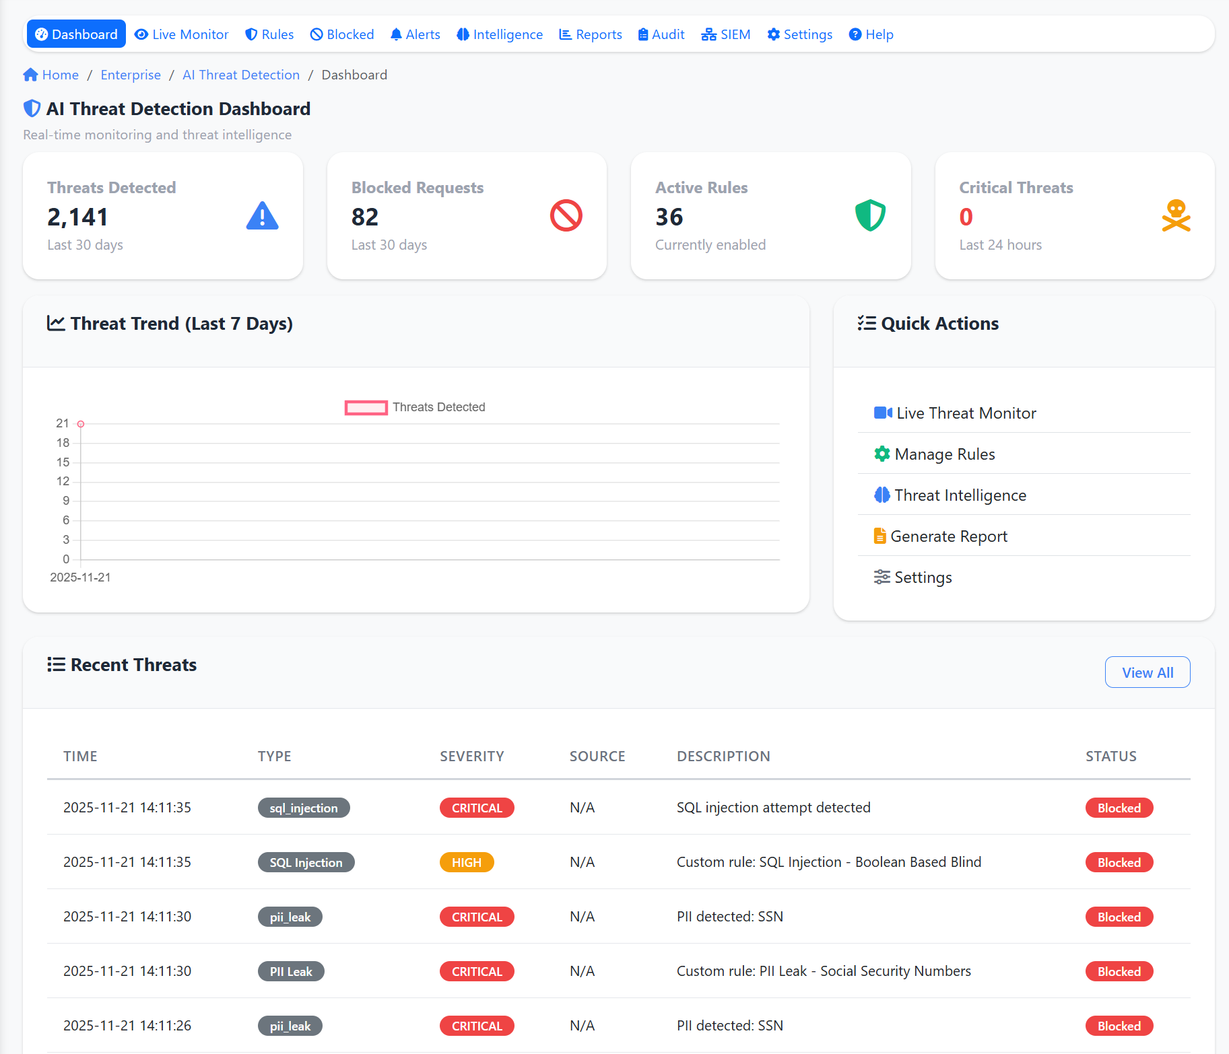This screenshot has height=1054, width=1229.
Task: Click the Threat Intelligence brain icon
Action: point(882,495)
